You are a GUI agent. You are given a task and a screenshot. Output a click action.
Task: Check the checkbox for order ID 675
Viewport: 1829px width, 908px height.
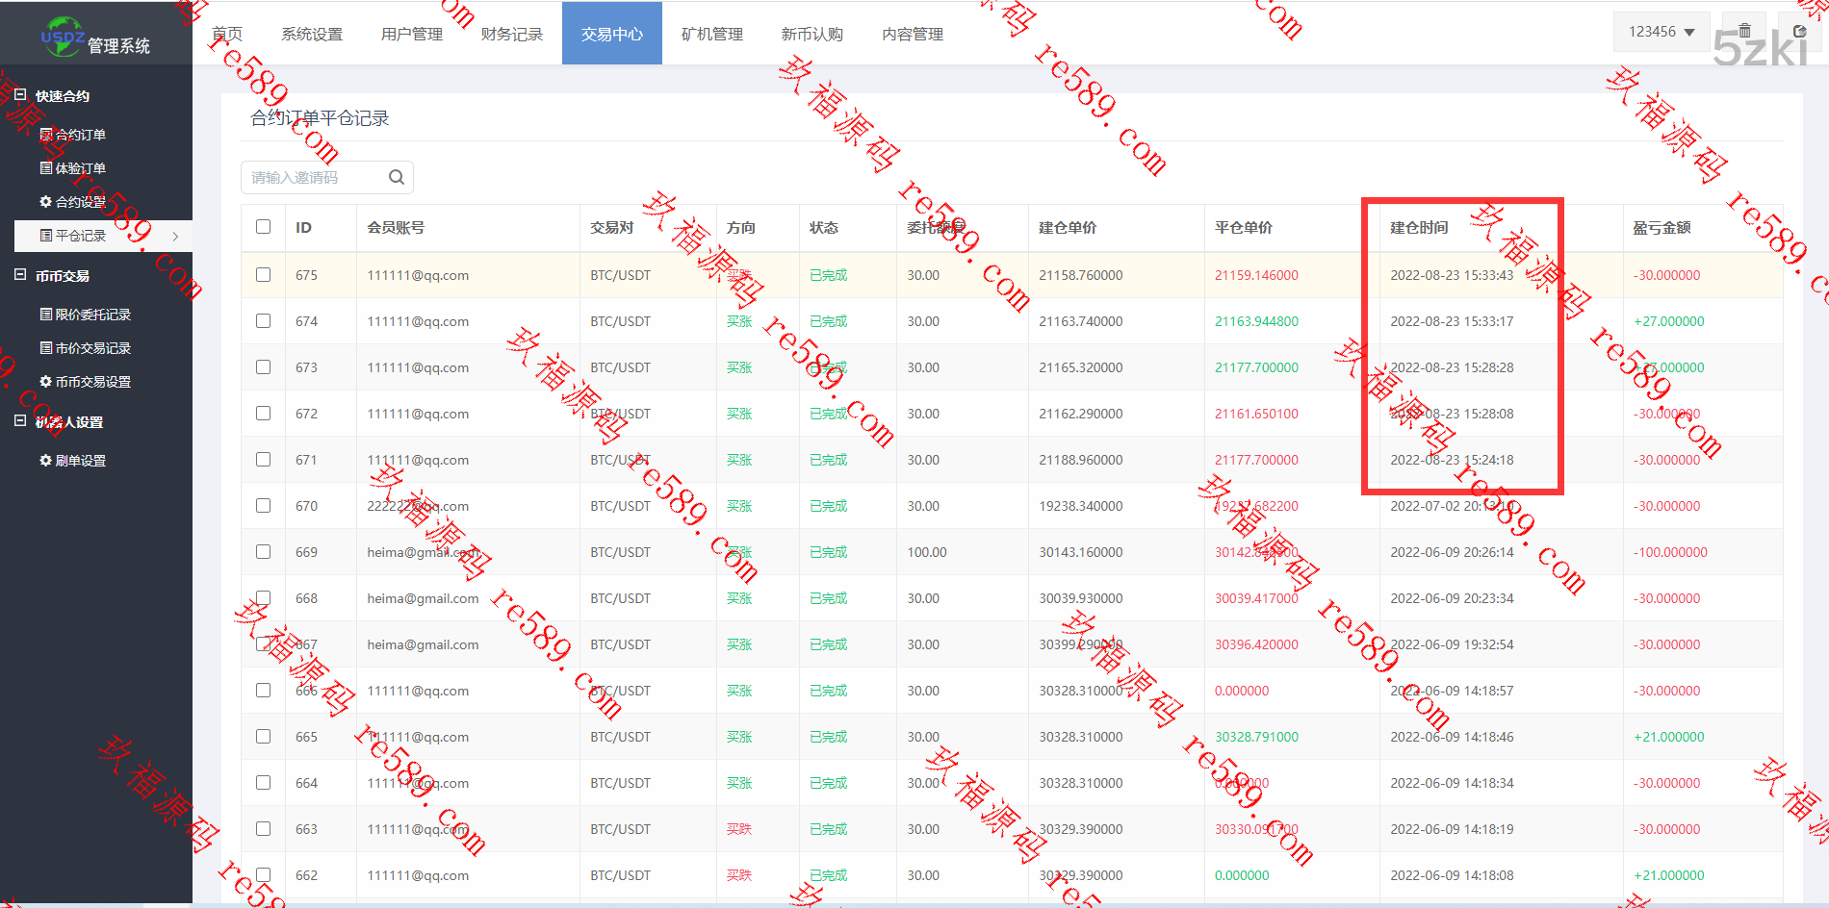click(263, 275)
